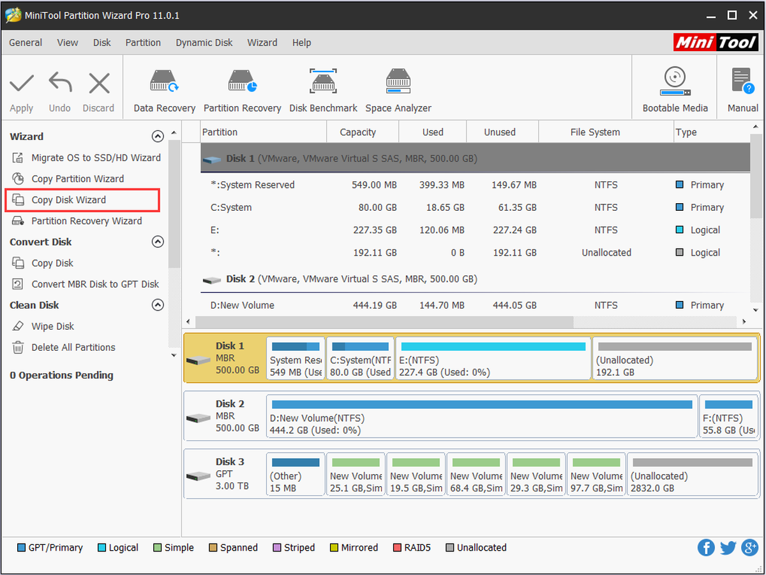766x575 pixels.
Task: Open the Partition menu
Action: tap(143, 43)
